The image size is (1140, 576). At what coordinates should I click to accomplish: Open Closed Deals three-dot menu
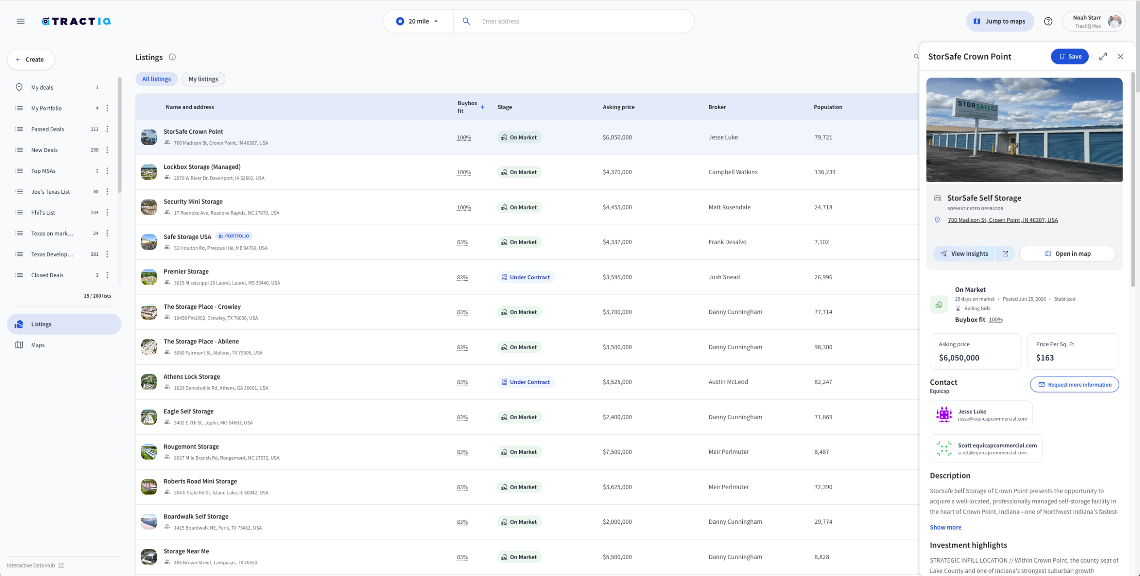click(x=107, y=275)
